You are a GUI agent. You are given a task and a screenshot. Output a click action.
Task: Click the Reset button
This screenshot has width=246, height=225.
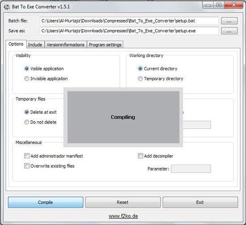pyautogui.click(x=123, y=202)
